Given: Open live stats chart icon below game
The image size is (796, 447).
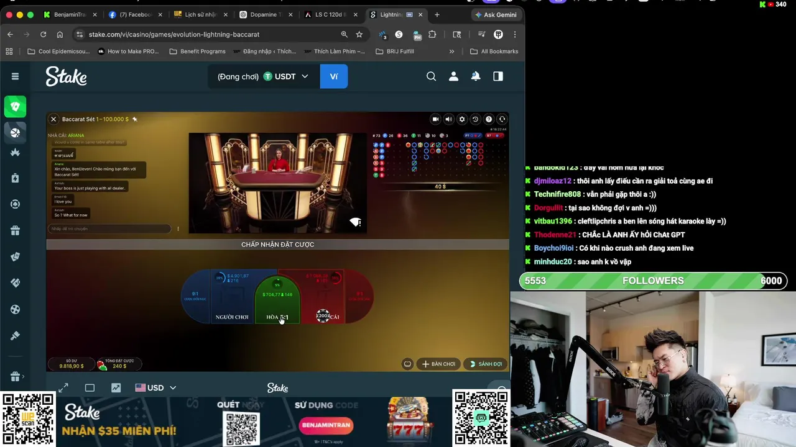Looking at the screenshot, I should (x=116, y=388).
